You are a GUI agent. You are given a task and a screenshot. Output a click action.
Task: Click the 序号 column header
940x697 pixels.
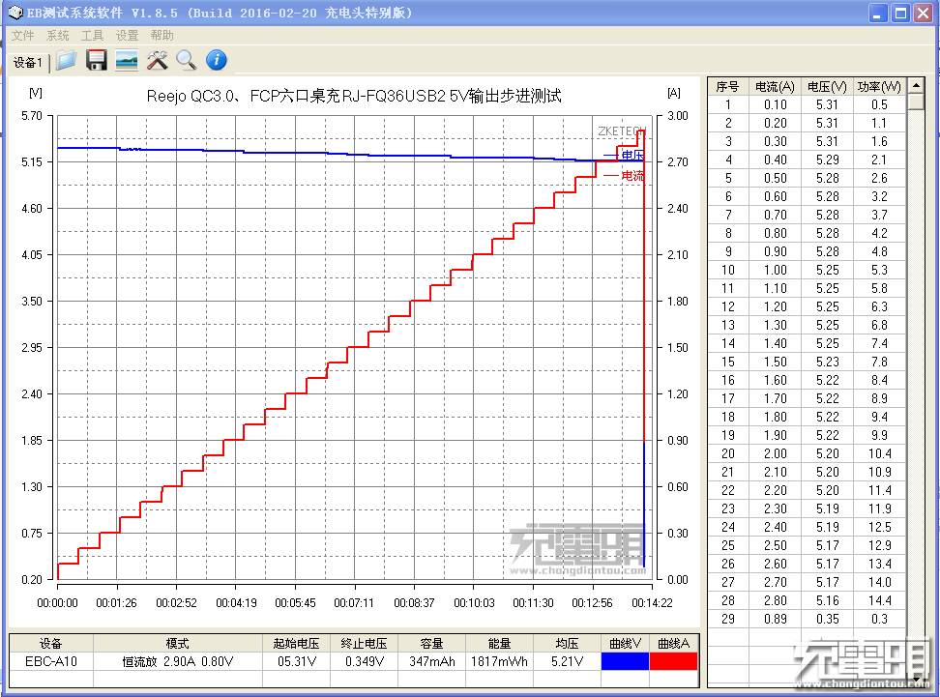pyautogui.click(x=728, y=87)
